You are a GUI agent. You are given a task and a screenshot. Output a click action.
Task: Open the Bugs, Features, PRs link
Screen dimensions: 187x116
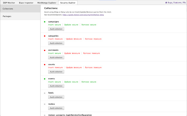point(174,2)
